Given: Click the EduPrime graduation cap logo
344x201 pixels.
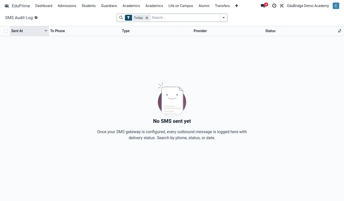Looking at the screenshot, I should [x=7, y=6].
